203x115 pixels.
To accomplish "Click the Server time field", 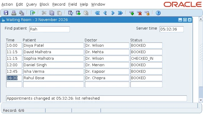I will (172, 29).
